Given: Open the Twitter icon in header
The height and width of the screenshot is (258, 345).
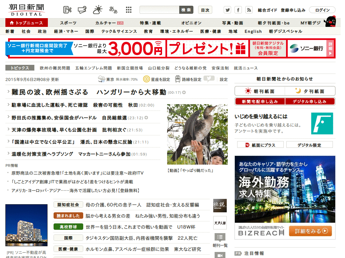Looking at the screenshot, I should [x=227, y=10].
